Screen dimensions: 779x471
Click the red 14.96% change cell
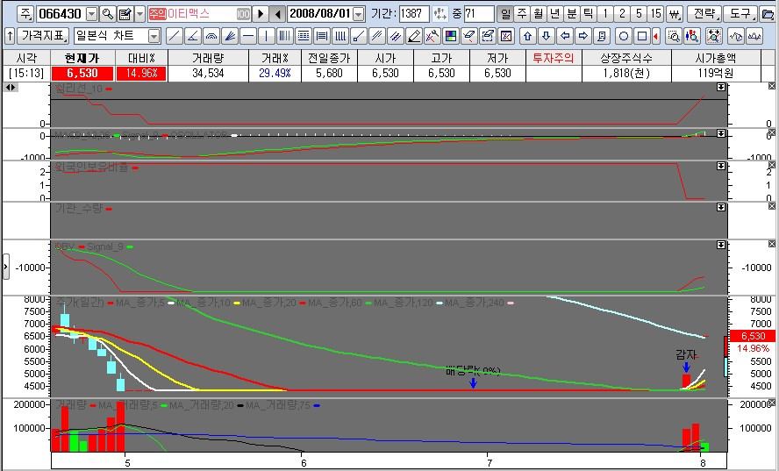point(141,73)
